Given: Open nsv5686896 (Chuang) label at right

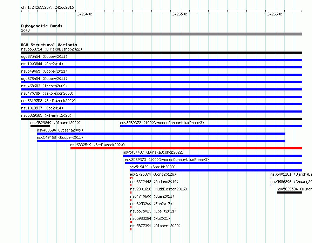Looking at the screenshot, I should 291,182.
